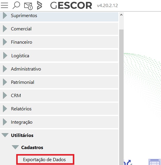
Task: Select the Logística menu entry
Action: pyautogui.click(x=59, y=55)
